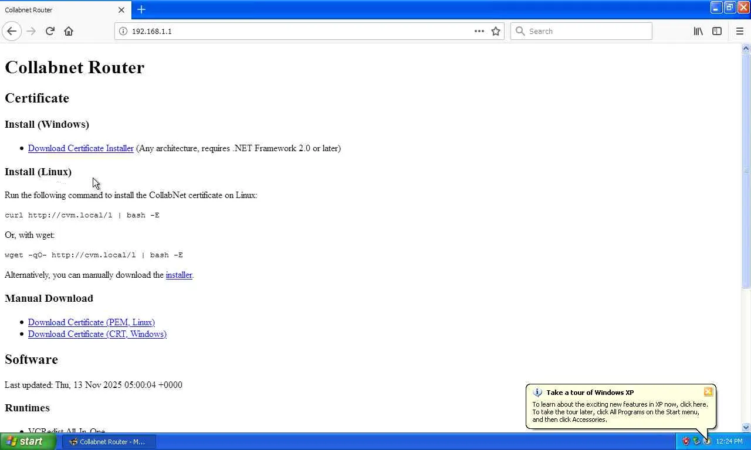Click Download Certificate (PEM, Linux) link
The image size is (751, 450).
[x=92, y=322]
